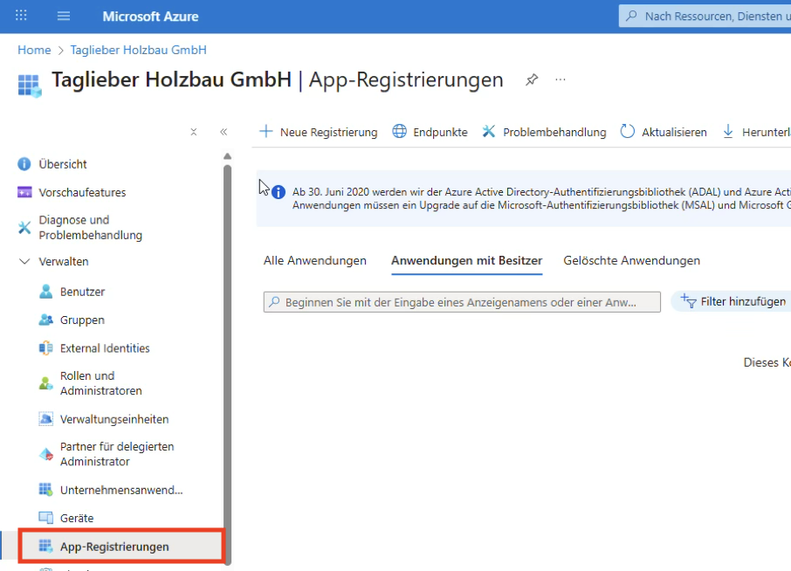Viewport: 791px width, 571px height.
Task: Open External Identities in sidebar
Action: tap(105, 348)
